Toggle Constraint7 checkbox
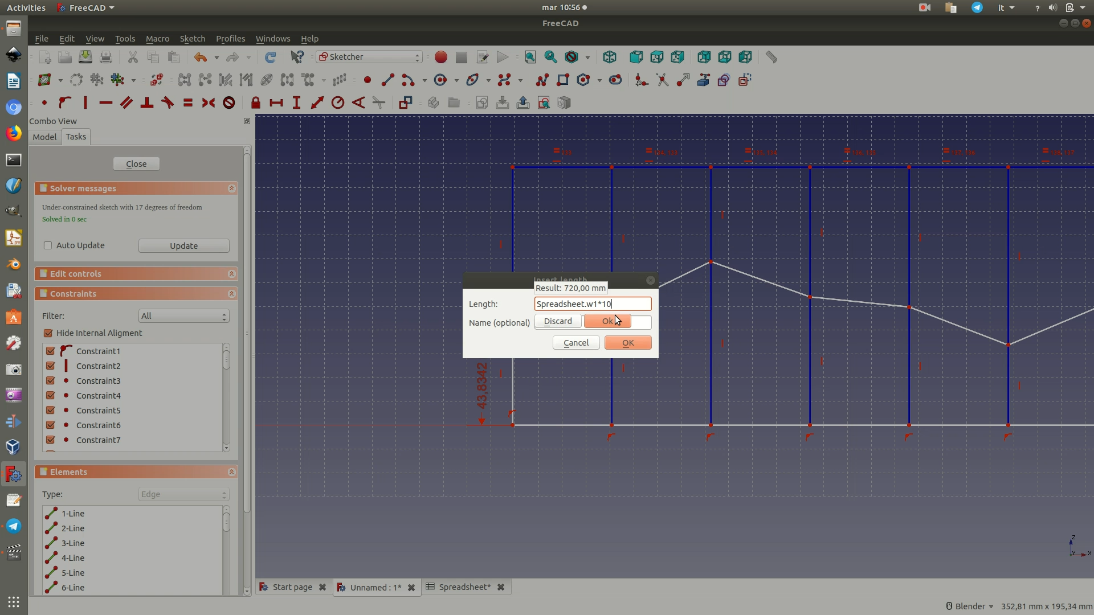Screen dimensions: 1094x615 click(50, 440)
